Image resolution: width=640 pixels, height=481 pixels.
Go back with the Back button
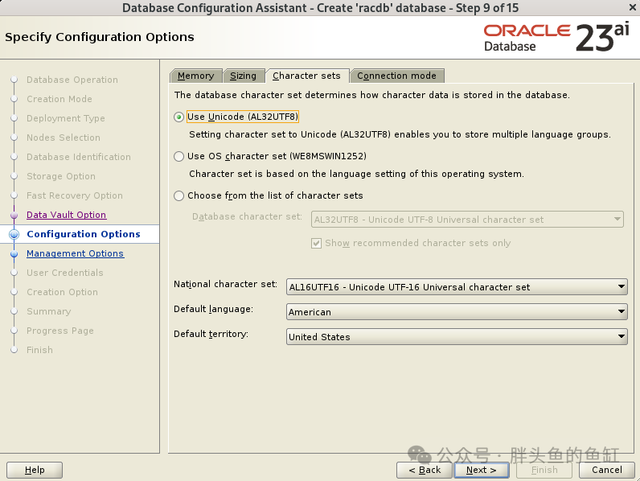click(x=425, y=470)
